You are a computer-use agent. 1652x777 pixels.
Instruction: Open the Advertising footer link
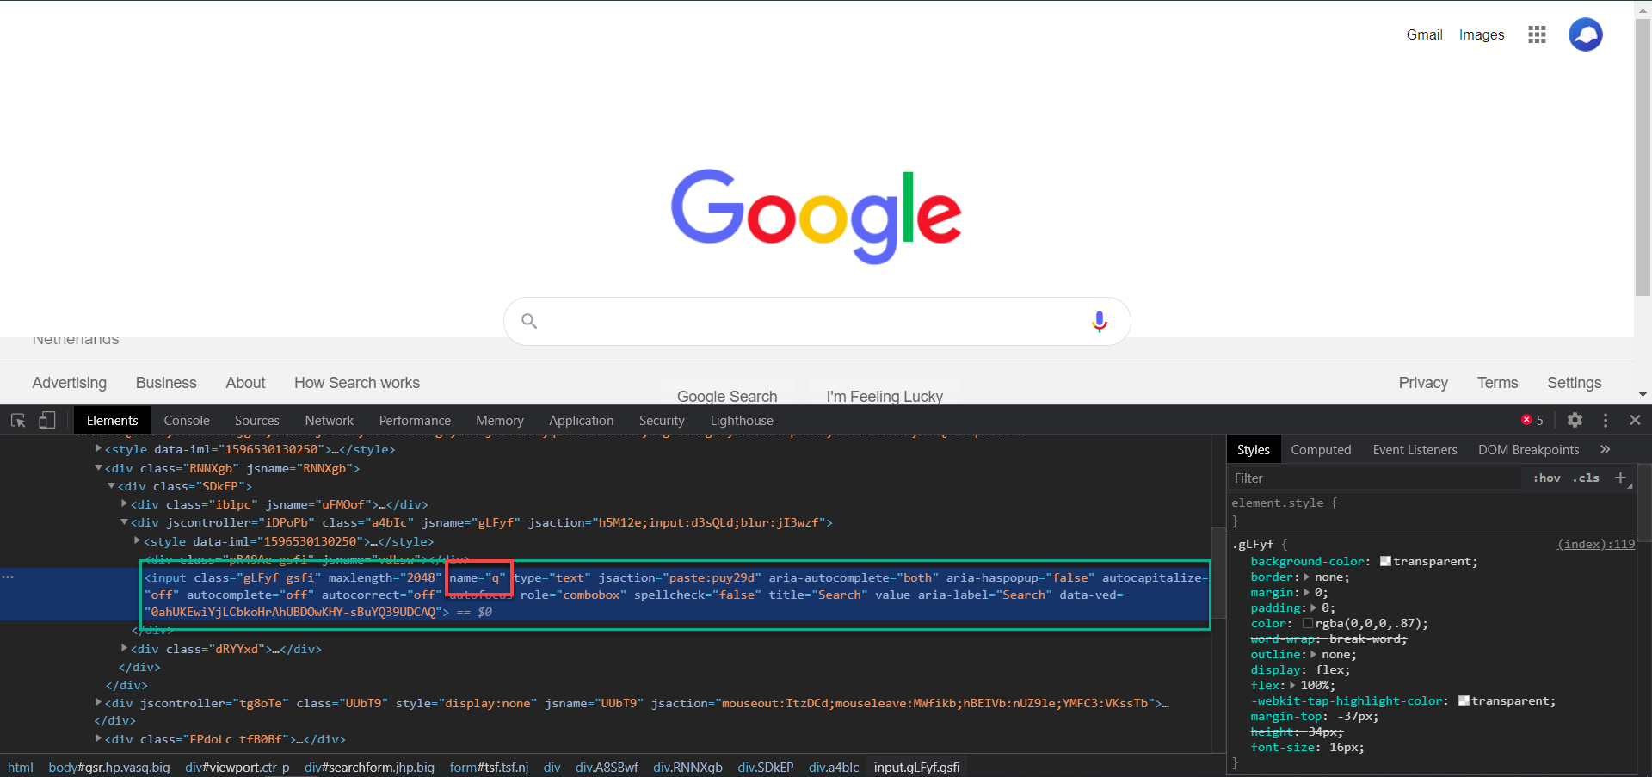70,383
